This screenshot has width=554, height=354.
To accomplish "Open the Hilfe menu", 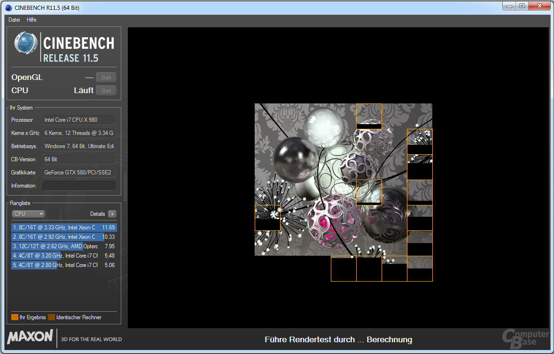I will point(31,20).
